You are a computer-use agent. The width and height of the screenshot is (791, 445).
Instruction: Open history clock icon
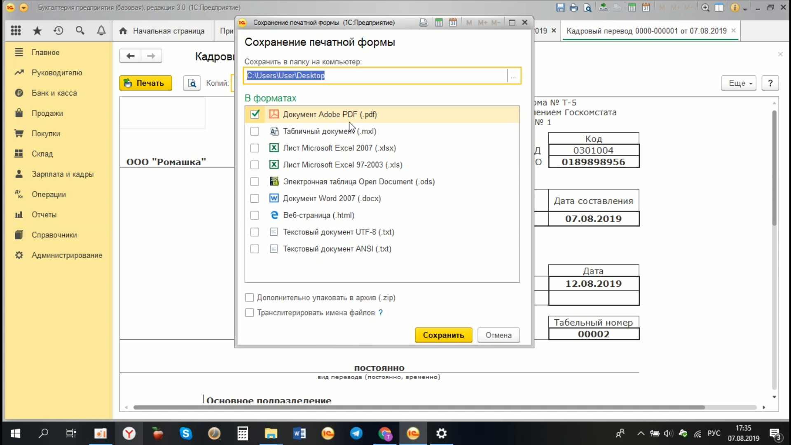point(59,30)
